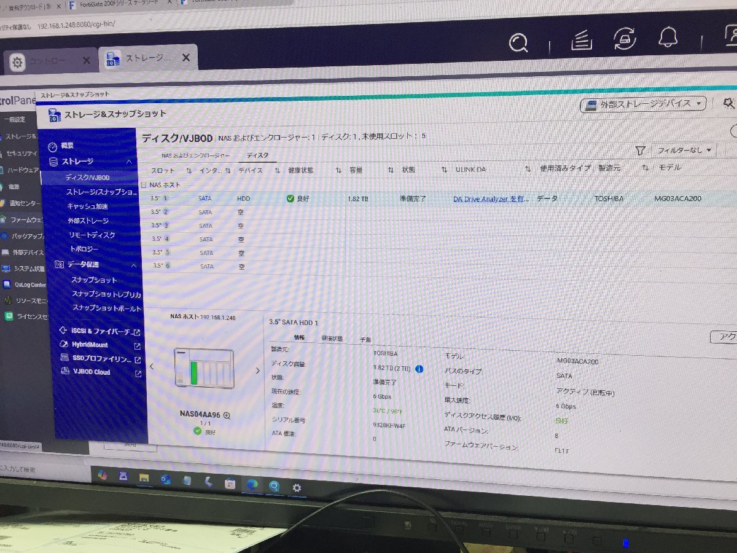Open the QTS search magnifier icon
The height and width of the screenshot is (553, 737).
[x=520, y=42]
